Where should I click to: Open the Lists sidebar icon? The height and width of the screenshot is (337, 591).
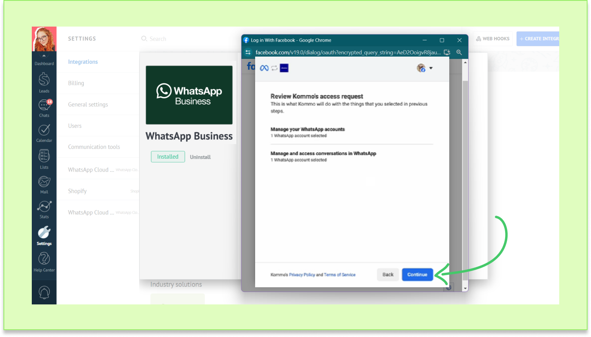coord(44,156)
